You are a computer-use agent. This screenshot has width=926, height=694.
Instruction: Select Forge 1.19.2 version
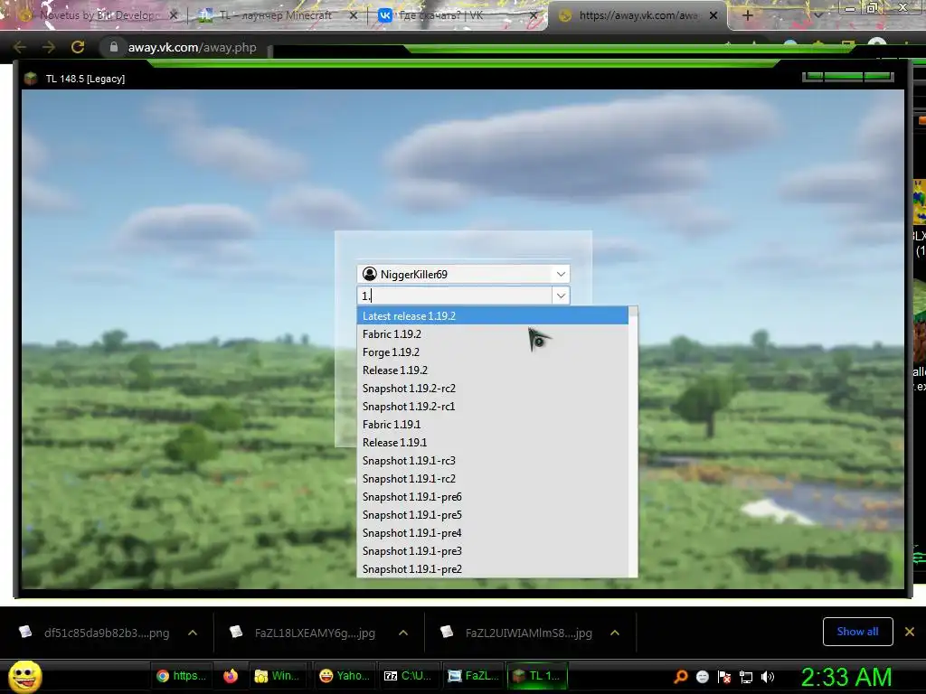pos(493,352)
